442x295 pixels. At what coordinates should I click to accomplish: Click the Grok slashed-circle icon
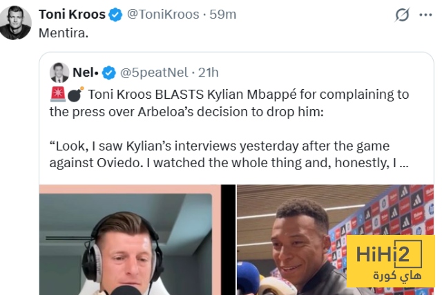(x=402, y=15)
